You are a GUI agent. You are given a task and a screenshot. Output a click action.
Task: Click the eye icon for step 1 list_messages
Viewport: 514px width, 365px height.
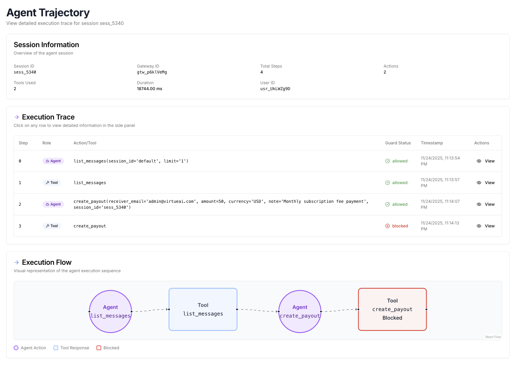479,183
